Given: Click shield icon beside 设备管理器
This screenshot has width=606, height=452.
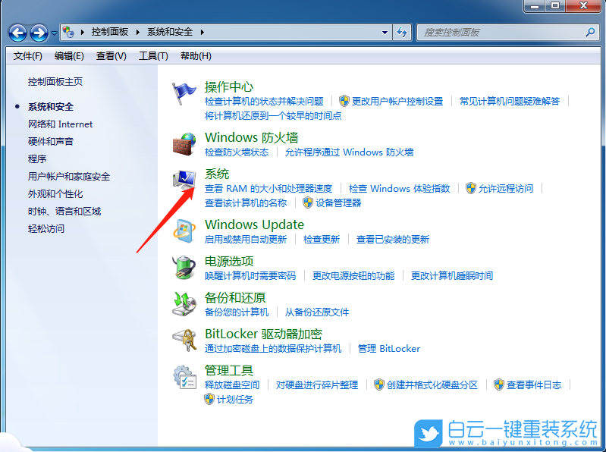Looking at the screenshot, I should 308,202.
